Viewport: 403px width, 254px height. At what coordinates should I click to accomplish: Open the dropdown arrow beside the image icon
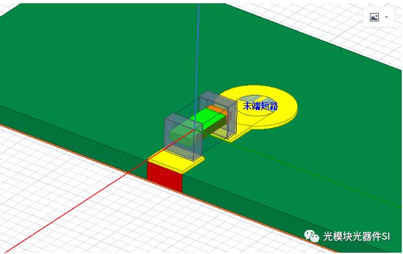tap(386, 18)
